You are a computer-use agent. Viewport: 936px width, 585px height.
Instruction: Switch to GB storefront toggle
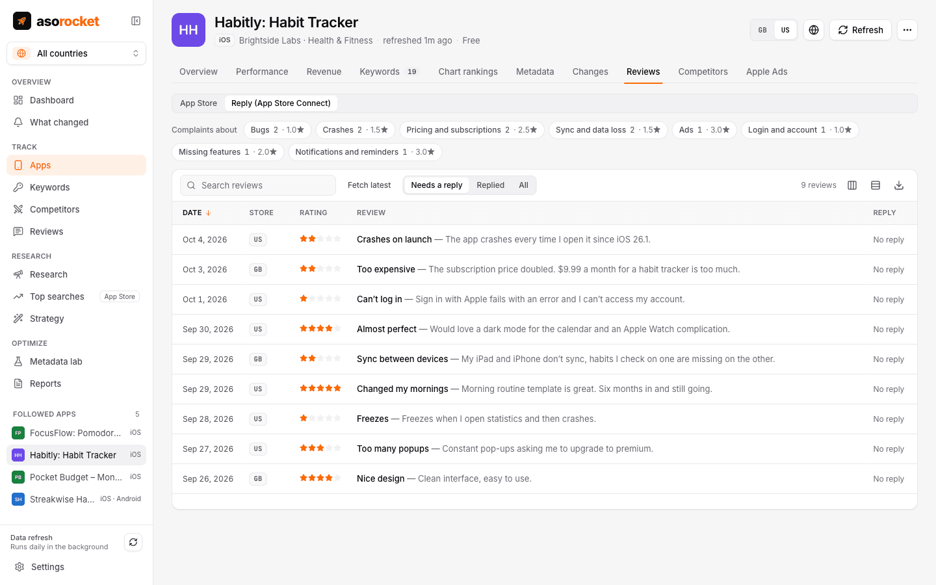762,30
